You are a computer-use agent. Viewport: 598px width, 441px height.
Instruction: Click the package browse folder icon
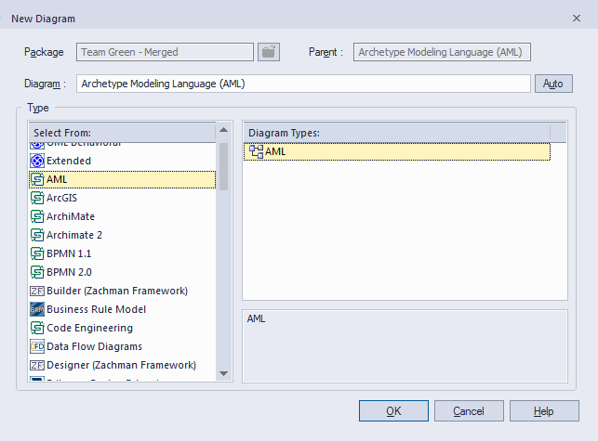tap(269, 52)
